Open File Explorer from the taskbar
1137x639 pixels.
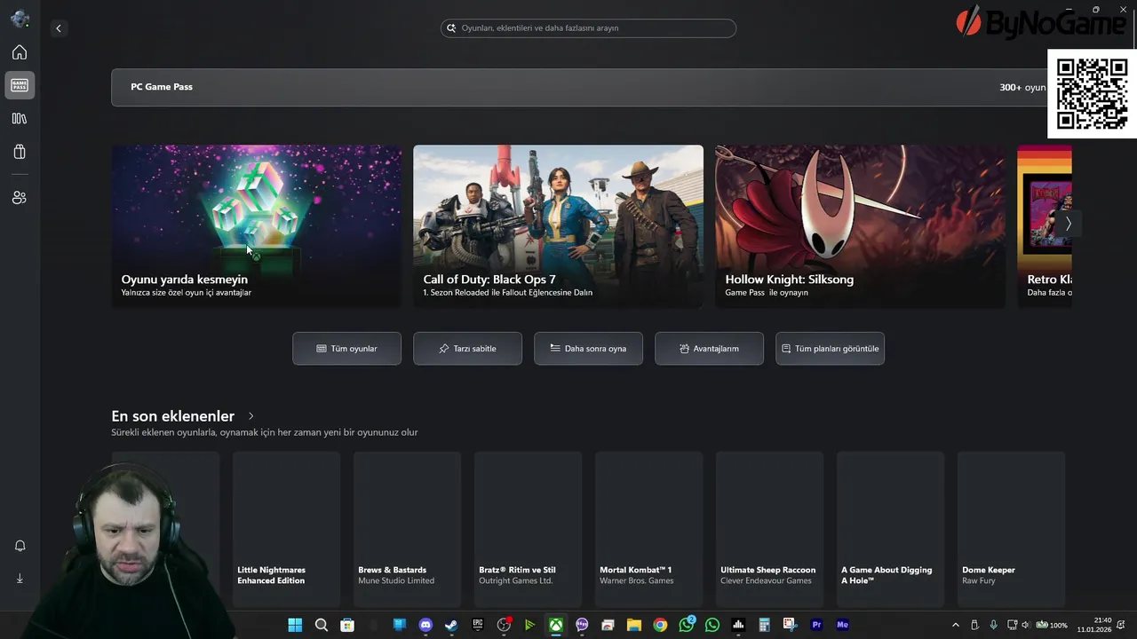point(633,625)
